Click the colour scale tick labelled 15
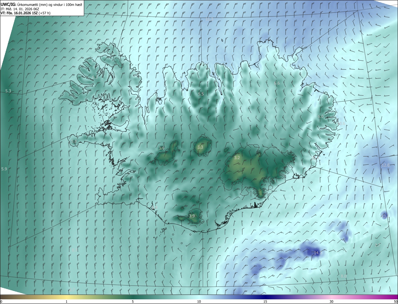 coord(265,302)
